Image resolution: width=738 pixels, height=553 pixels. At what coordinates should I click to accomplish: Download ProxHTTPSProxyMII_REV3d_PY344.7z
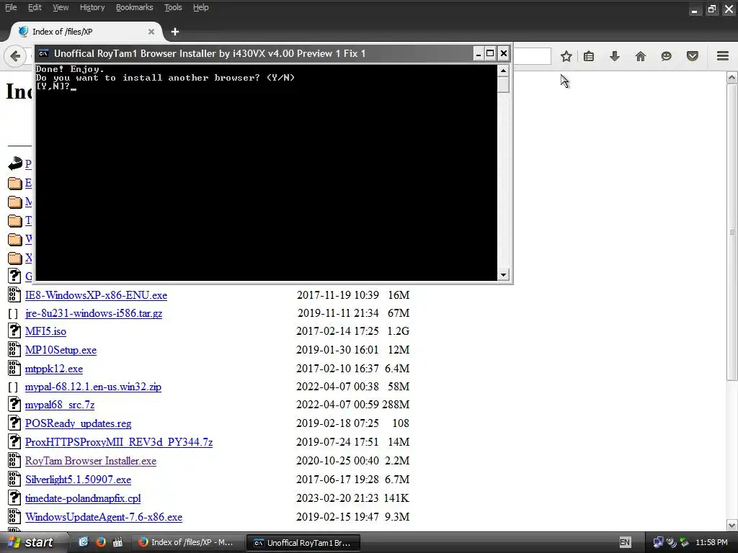coord(119,442)
